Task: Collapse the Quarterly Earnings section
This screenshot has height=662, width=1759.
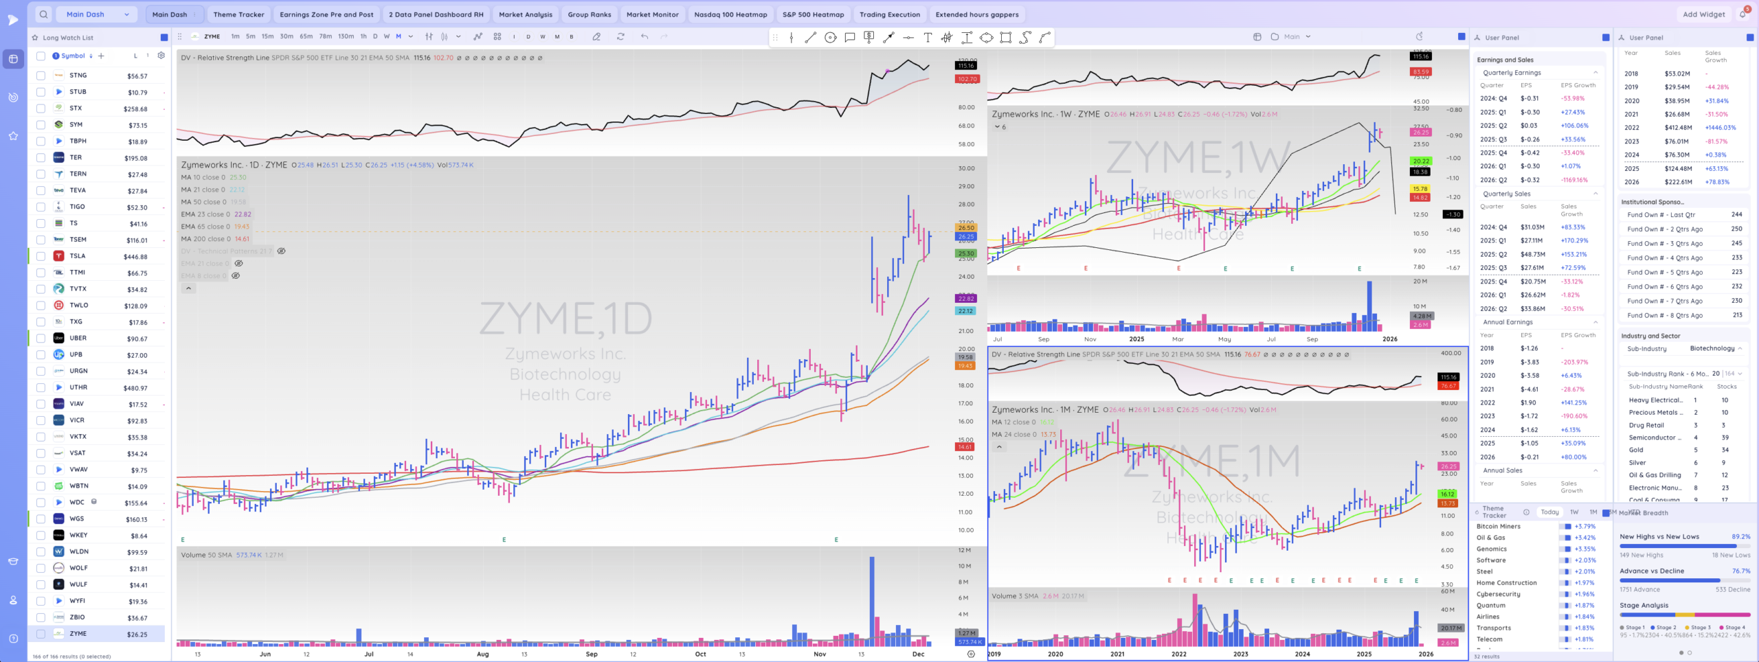Action: coord(1595,73)
